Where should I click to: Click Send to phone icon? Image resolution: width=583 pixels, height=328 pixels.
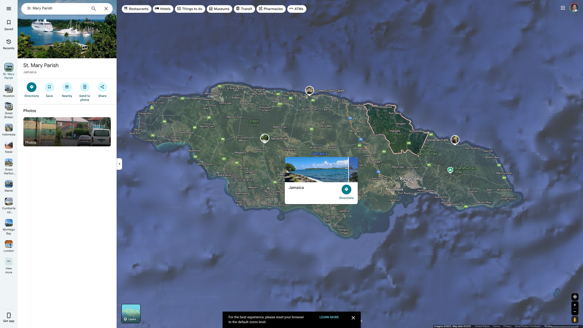[x=85, y=87]
